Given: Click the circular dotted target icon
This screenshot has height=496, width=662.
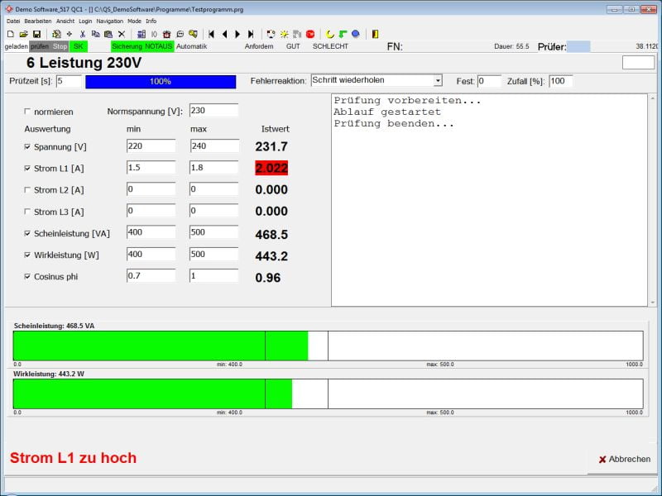Looking at the screenshot, I should [x=271, y=34].
